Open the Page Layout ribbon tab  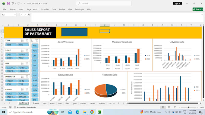click(32, 9)
